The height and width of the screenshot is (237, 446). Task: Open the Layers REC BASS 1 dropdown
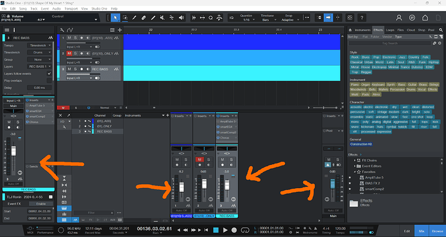click(40, 66)
